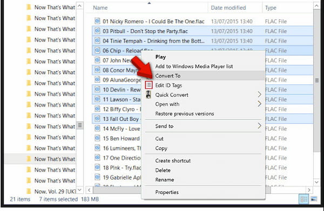Sort files by the Type column

[271, 8]
